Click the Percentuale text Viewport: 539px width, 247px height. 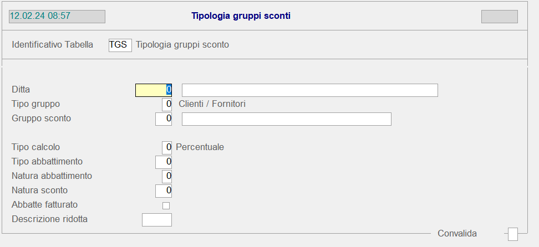pos(200,147)
